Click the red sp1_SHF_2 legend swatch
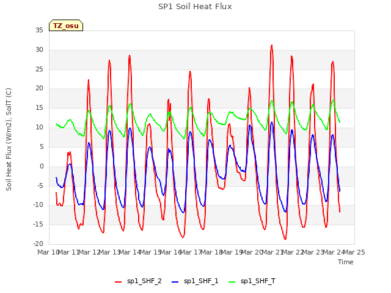Image resolution: width=391 pixels, height=293 pixels. [x=118, y=282]
